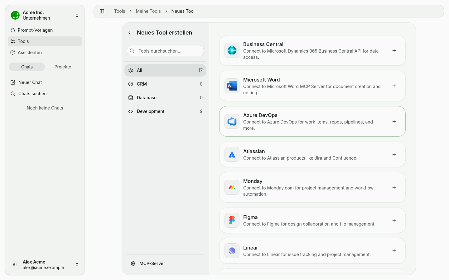The image size is (449, 280).
Task: Filter by the Database category
Action: pos(165,98)
